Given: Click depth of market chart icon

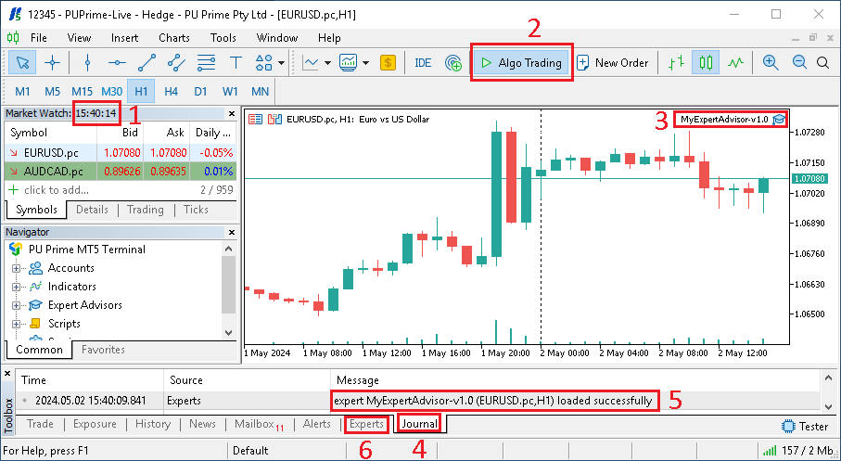Looking at the screenshot, I should (x=274, y=119).
